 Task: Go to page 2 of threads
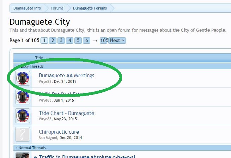click(53, 41)
